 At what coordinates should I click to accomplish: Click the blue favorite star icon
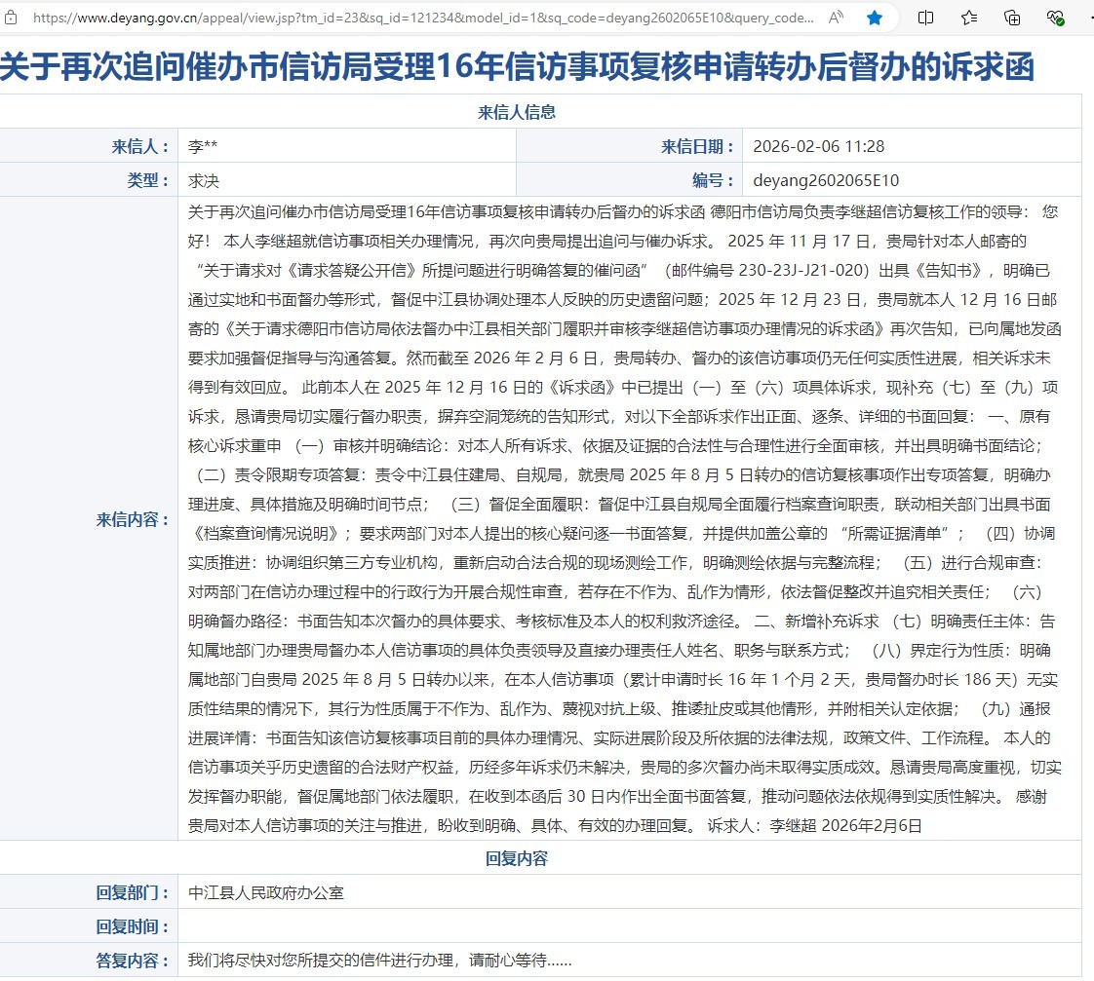(875, 18)
